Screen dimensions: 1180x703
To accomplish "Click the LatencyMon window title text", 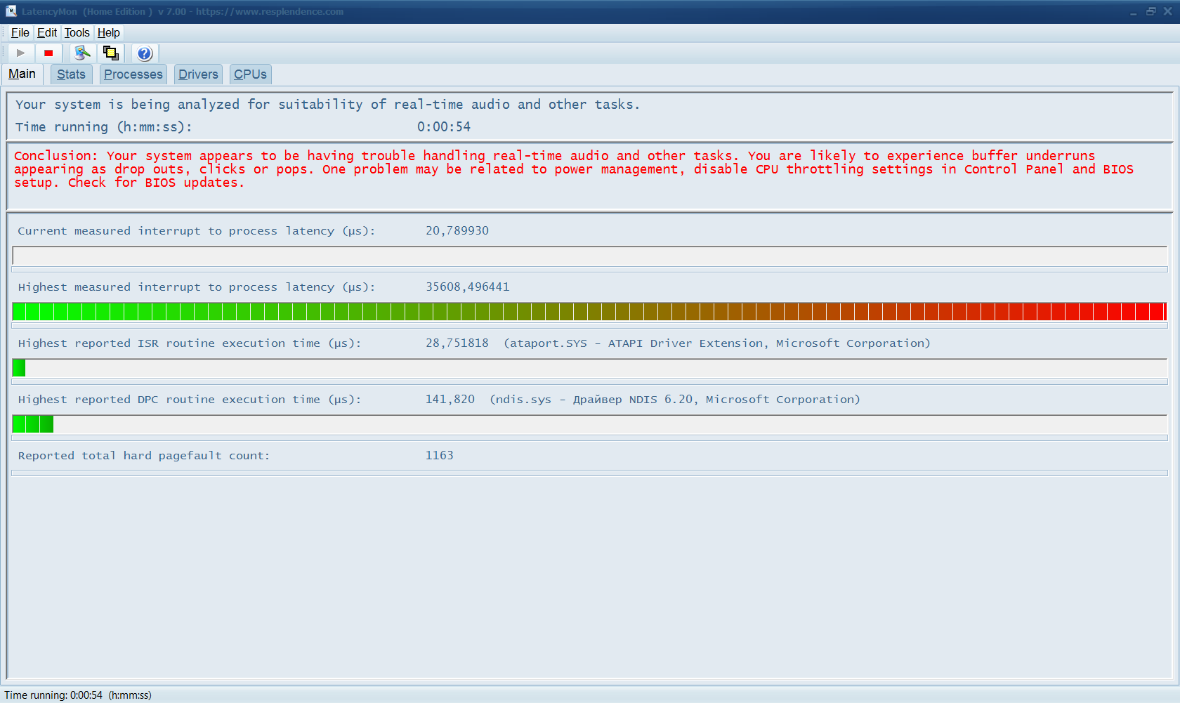I will [x=183, y=11].
